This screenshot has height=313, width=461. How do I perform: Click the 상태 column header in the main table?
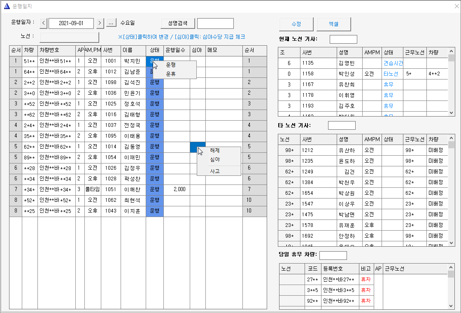[x=155, y=51]
